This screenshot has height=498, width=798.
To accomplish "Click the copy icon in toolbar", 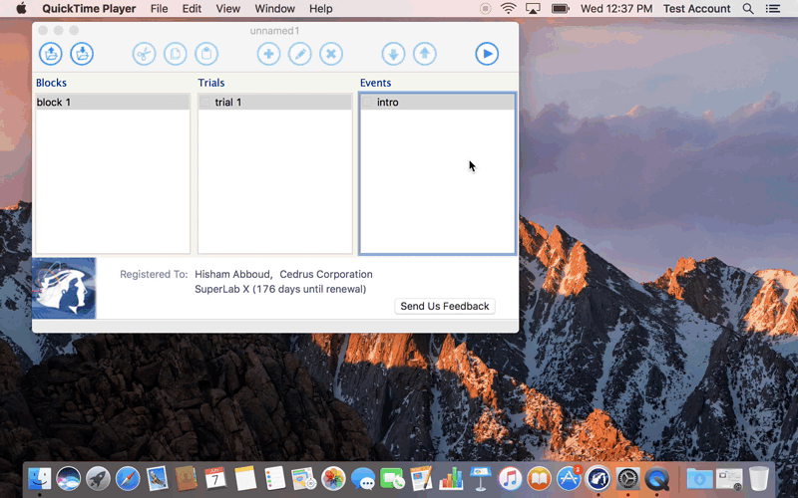I will pyautogui.click(x=175, y=54).
